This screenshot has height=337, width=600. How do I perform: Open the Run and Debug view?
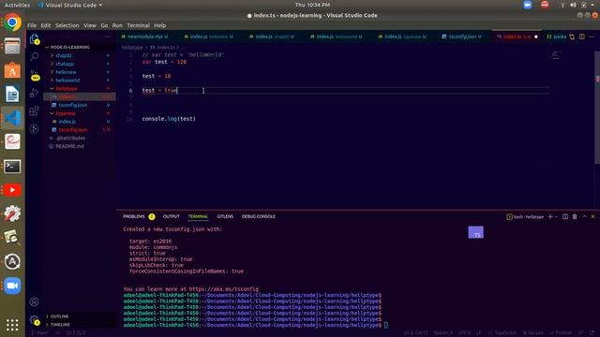pyautogui.click(x=34, y=93)
